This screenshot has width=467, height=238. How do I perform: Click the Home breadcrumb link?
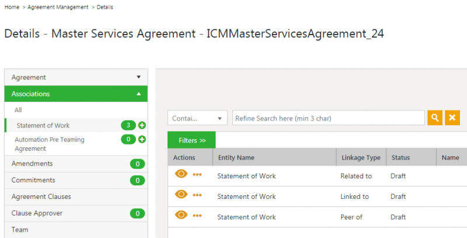tap(11, 7)
